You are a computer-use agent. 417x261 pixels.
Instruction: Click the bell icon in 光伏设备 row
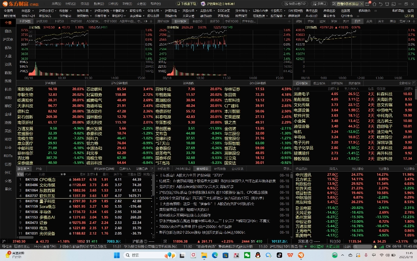coord(70,233)
